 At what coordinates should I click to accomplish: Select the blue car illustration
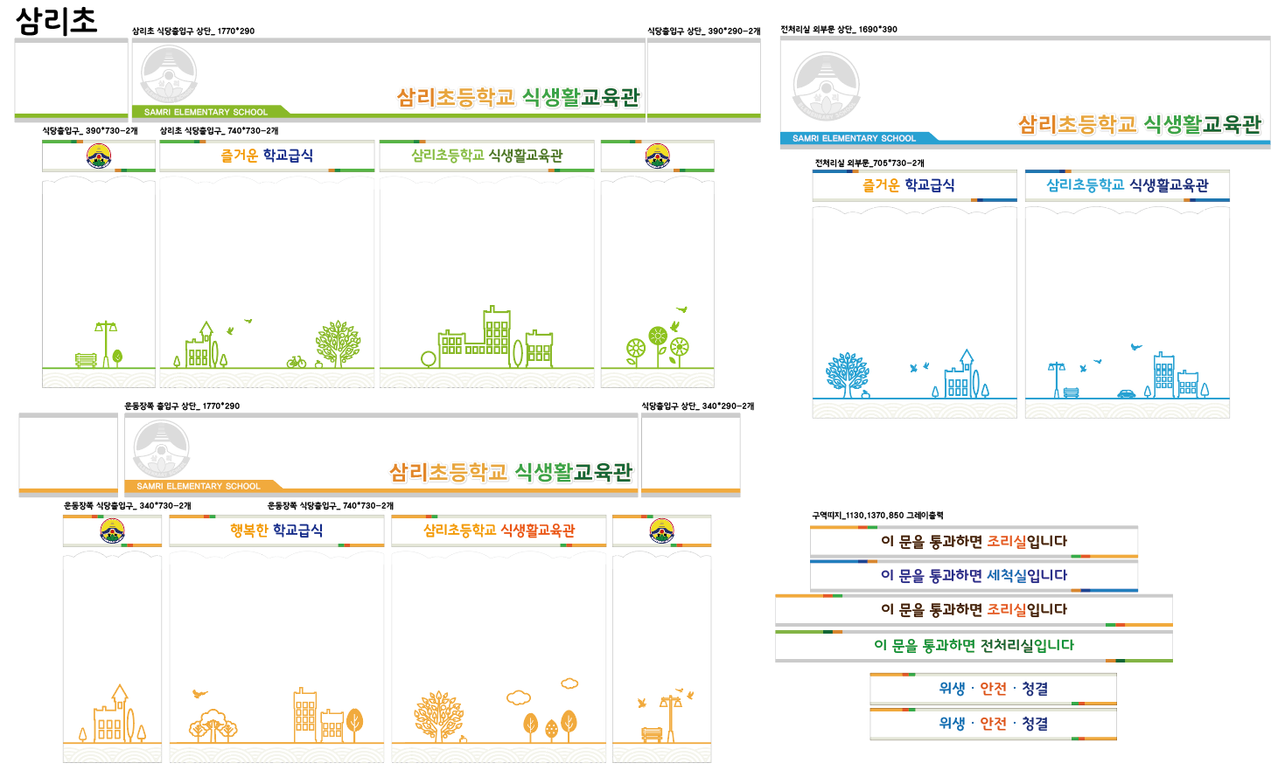(1127, 393)
